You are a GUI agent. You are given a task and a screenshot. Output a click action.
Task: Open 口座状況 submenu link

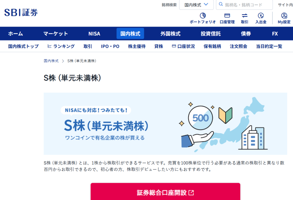(186, 46)
